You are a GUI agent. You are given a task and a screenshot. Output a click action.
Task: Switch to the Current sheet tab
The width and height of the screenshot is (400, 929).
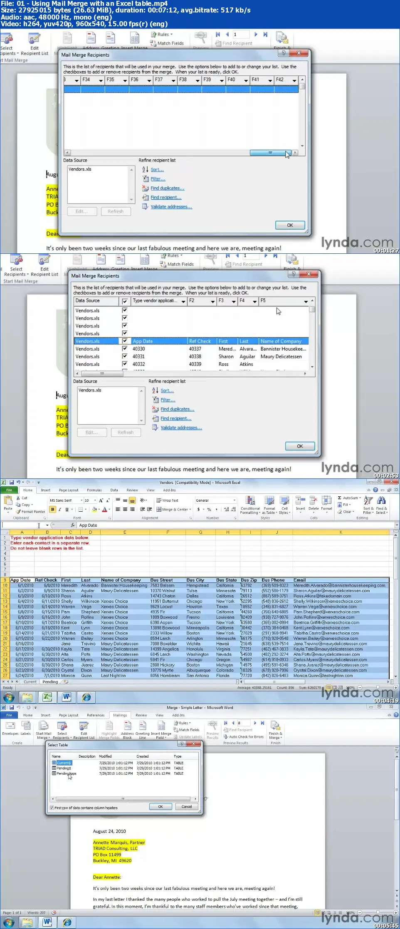click(x=30, y=682)
